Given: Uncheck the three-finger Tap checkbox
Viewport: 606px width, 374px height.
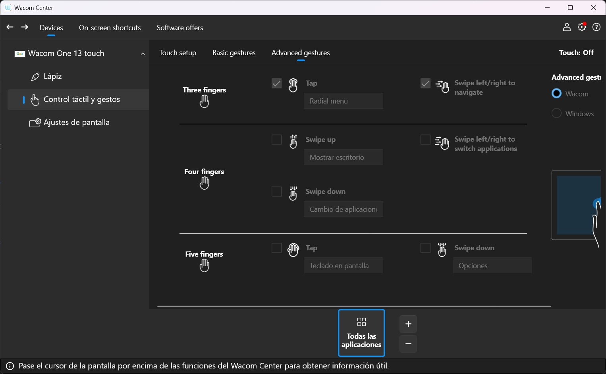Looking at the screenshot, I should pos(276,83).
